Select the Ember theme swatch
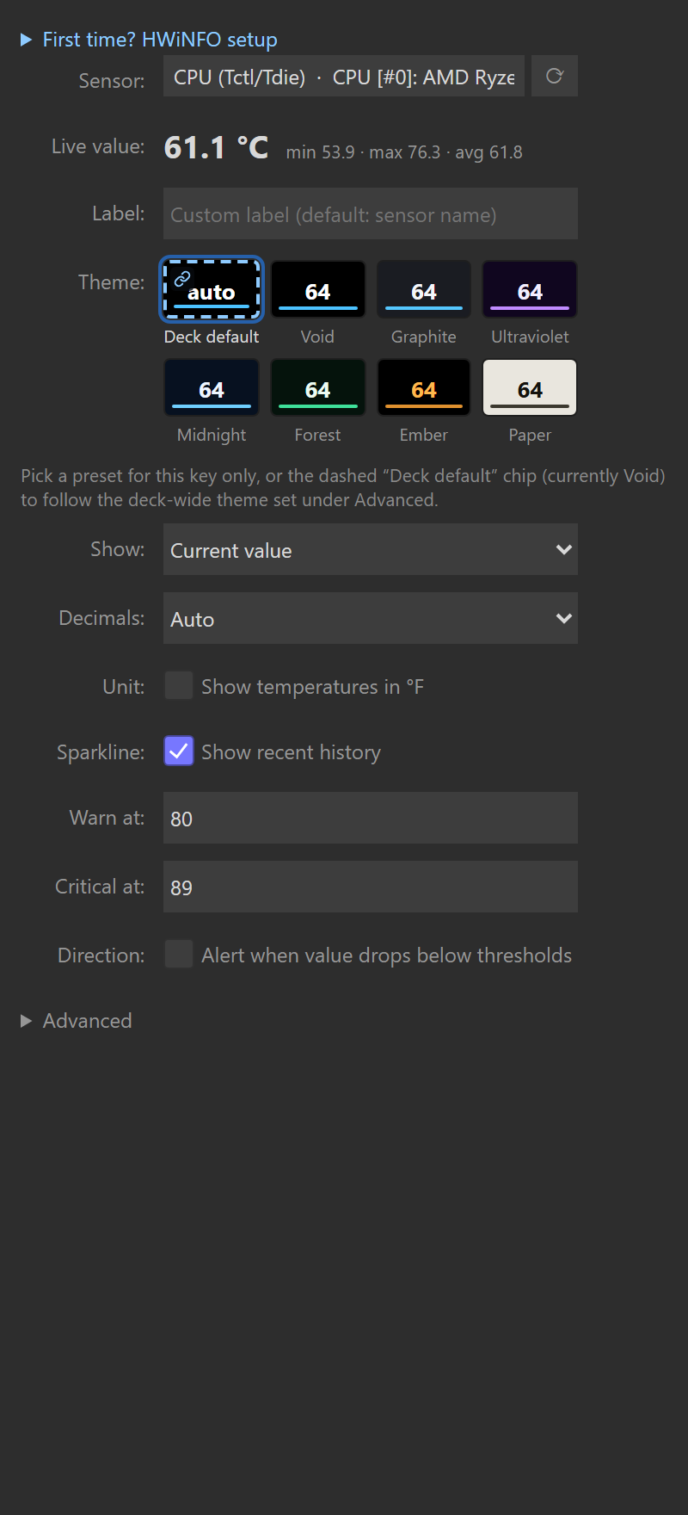 coord(424,387)
